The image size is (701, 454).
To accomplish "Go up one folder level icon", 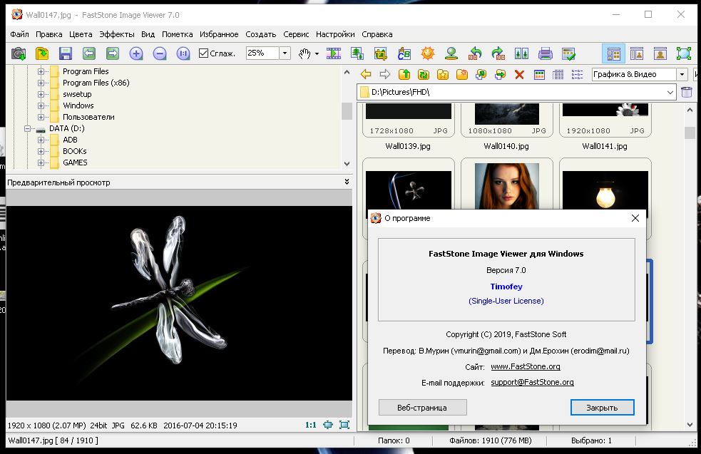I will (x=404, y=74).
